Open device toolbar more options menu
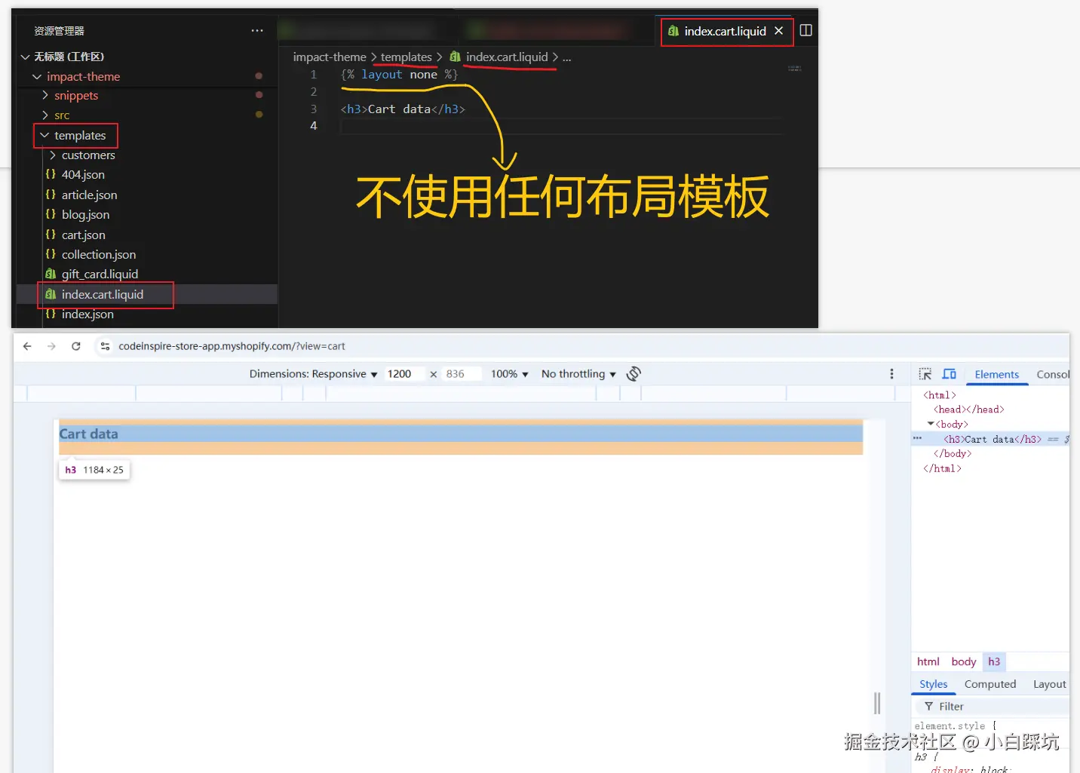 point(891,374)
